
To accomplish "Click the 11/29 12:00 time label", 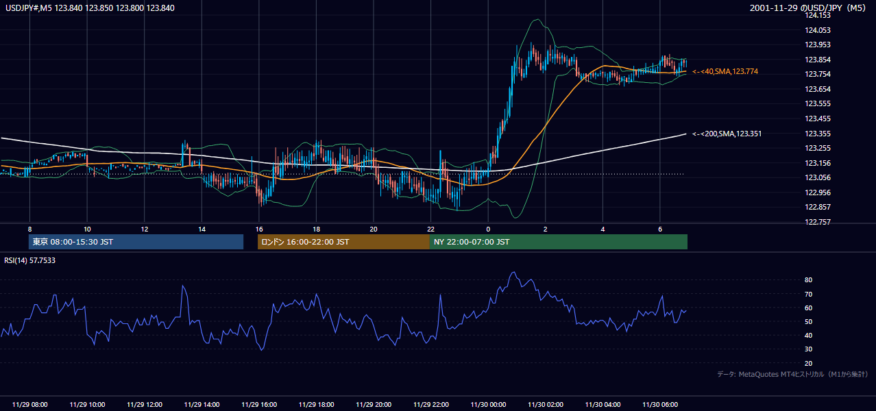I will 145,405.
